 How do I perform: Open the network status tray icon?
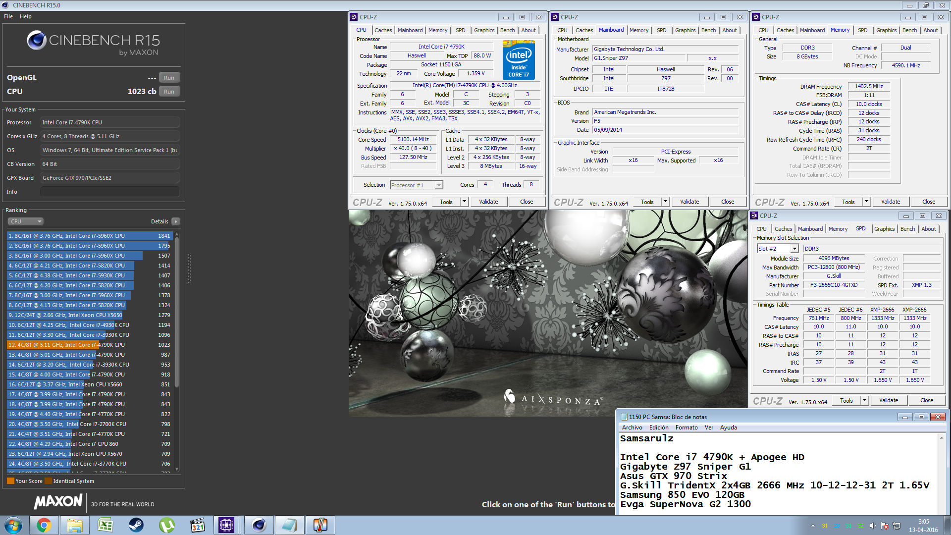pyautogui.click(x=896, y=526)
